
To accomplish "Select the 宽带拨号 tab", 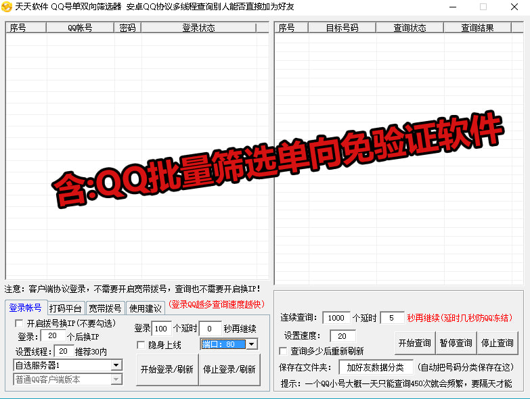I will [x=105, y=308].
